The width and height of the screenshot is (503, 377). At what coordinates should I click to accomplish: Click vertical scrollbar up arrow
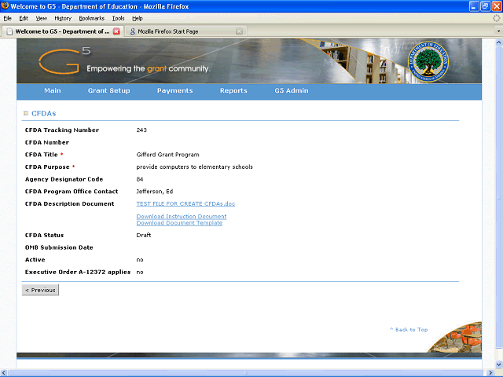coord(499,42)
